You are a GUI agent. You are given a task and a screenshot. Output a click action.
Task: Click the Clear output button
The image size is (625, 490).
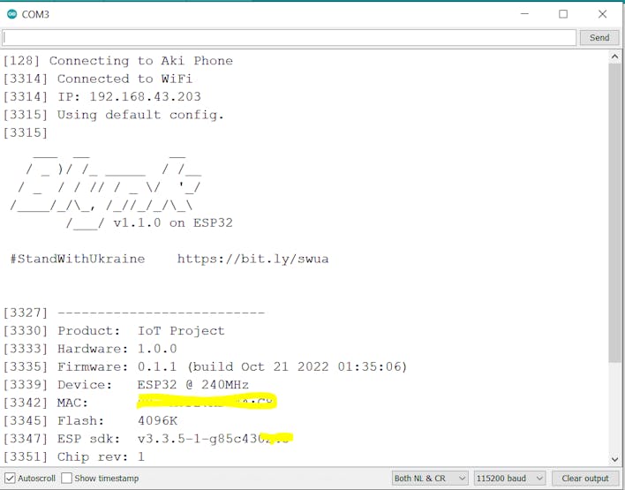click(584, 478)
